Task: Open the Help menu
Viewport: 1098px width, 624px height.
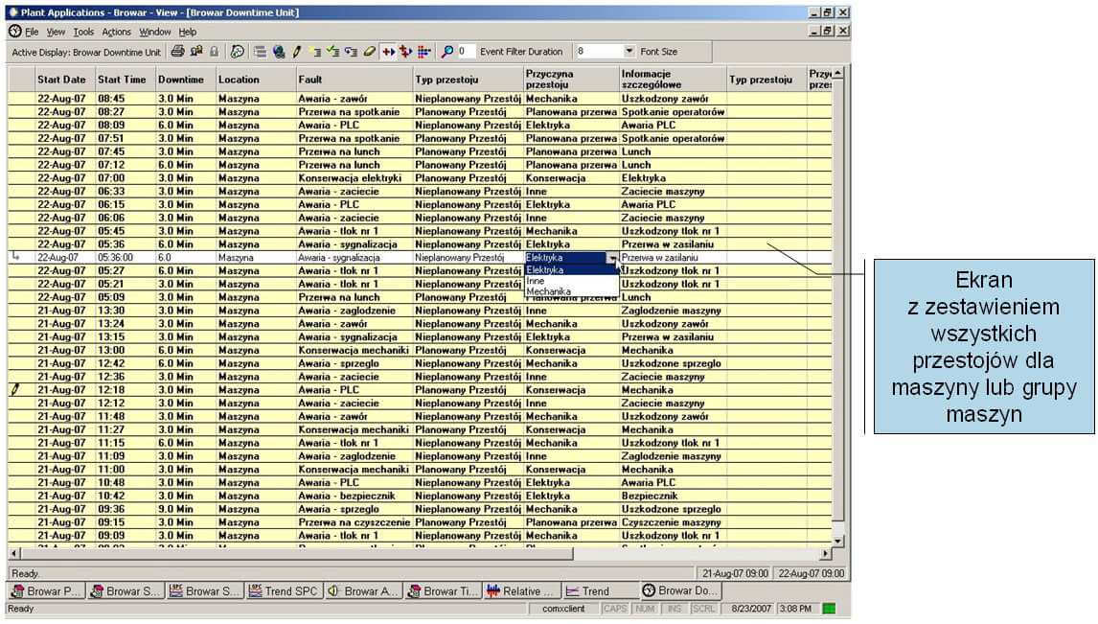Action: [187, 32]
